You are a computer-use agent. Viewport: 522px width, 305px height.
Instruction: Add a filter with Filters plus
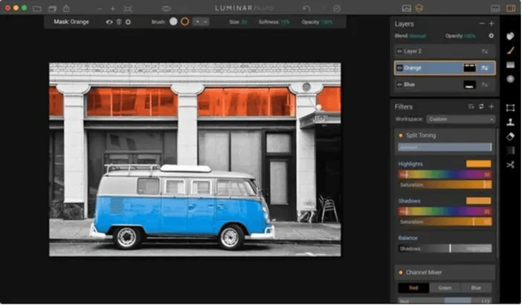492,107
